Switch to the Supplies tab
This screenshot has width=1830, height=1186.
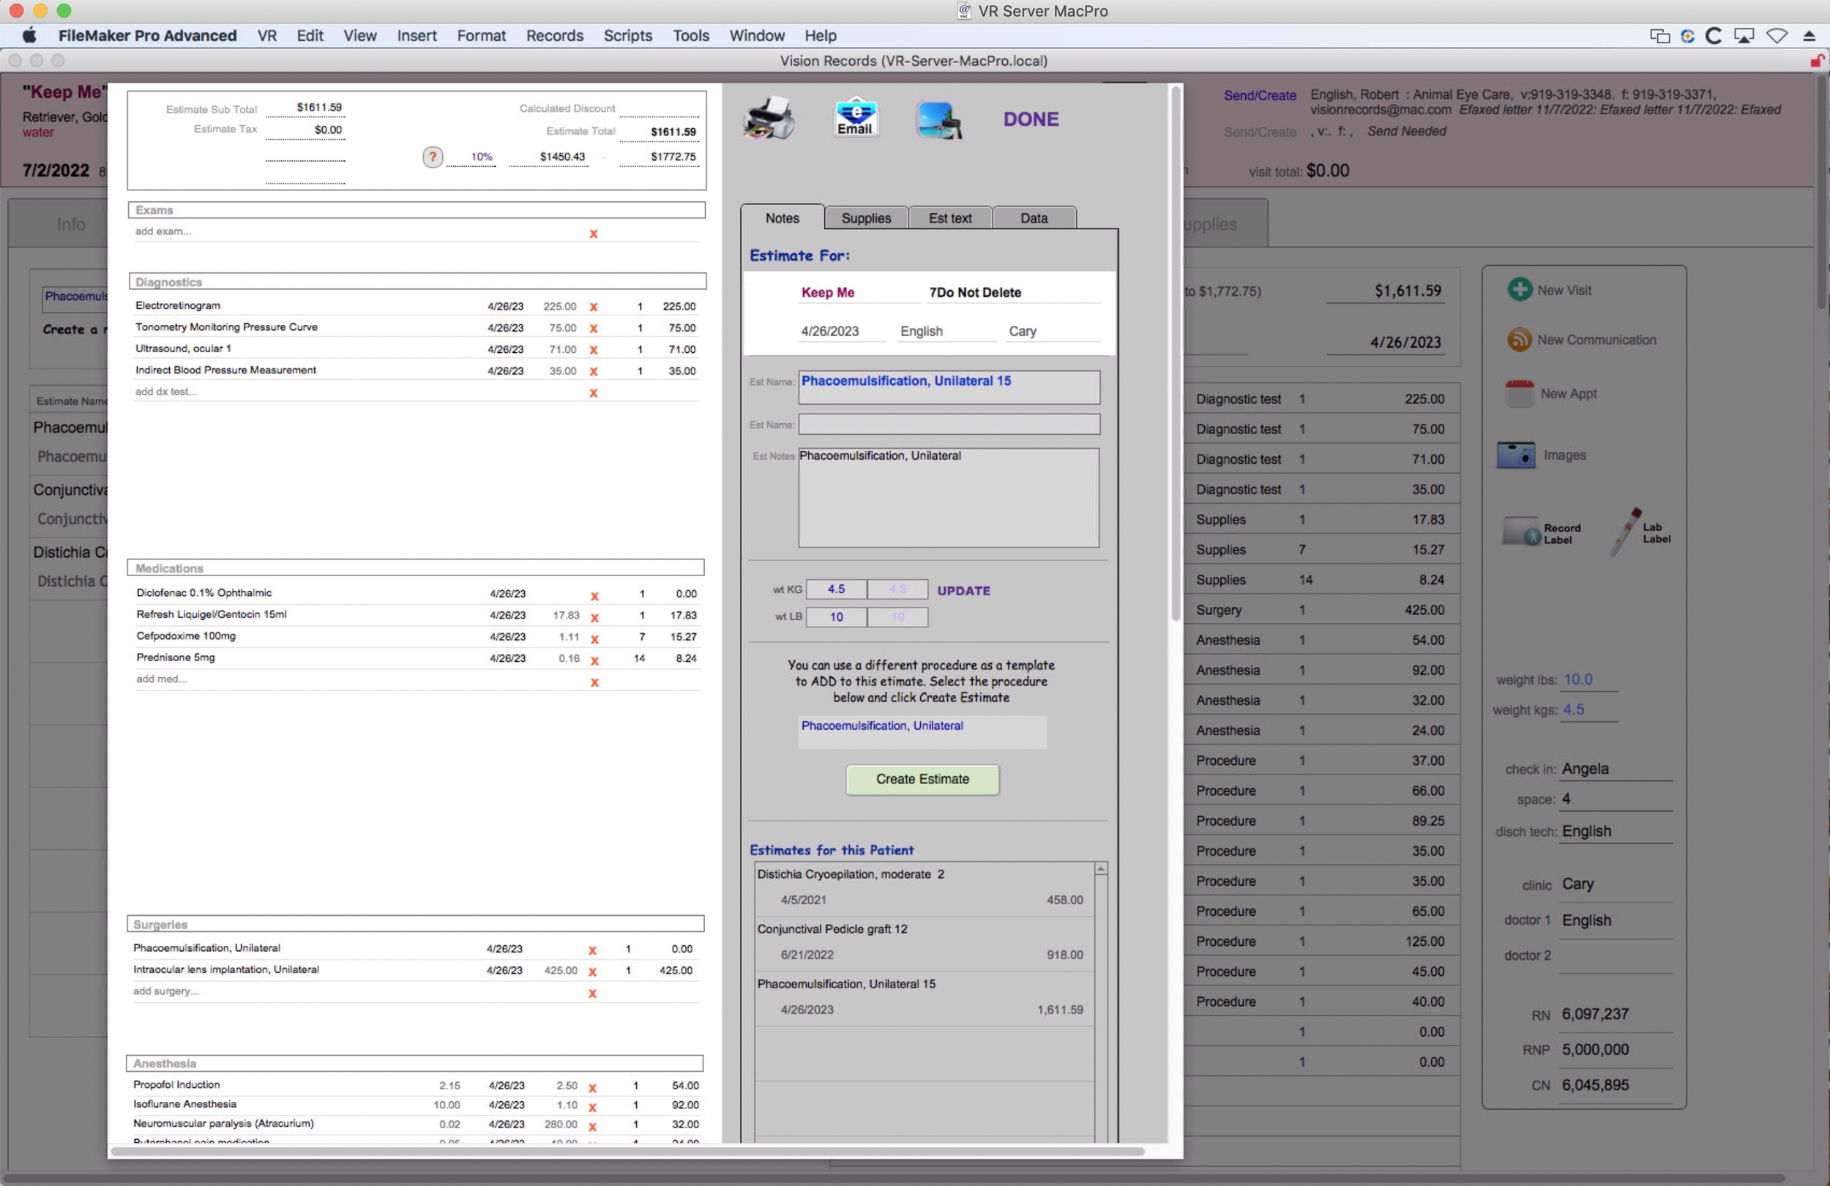865,218
